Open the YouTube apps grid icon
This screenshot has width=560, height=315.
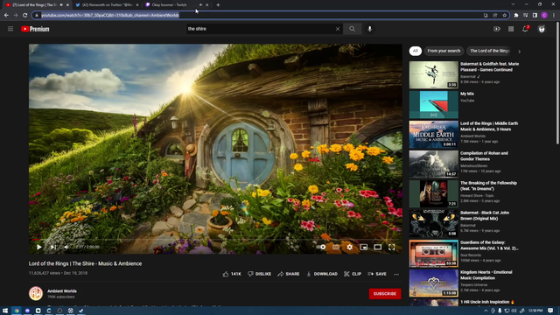point(511,29)
